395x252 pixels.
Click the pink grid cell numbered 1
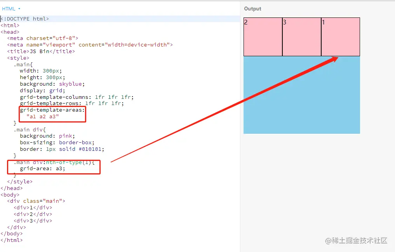(341, 37)
